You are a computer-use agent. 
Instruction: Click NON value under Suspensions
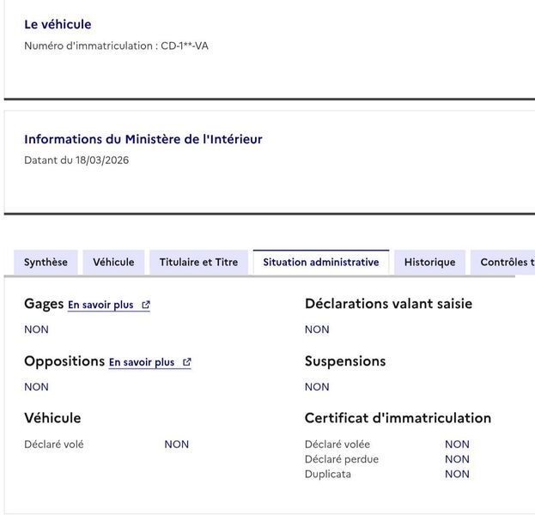[x=317, y=387]
